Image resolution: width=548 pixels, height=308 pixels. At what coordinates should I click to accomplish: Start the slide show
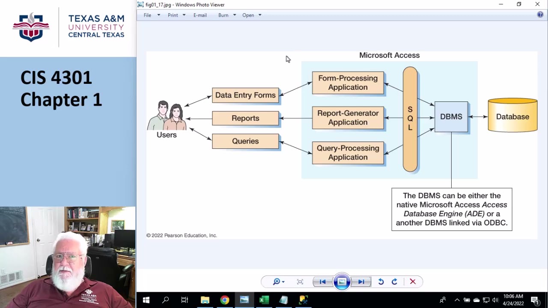(x=342, y=281)
